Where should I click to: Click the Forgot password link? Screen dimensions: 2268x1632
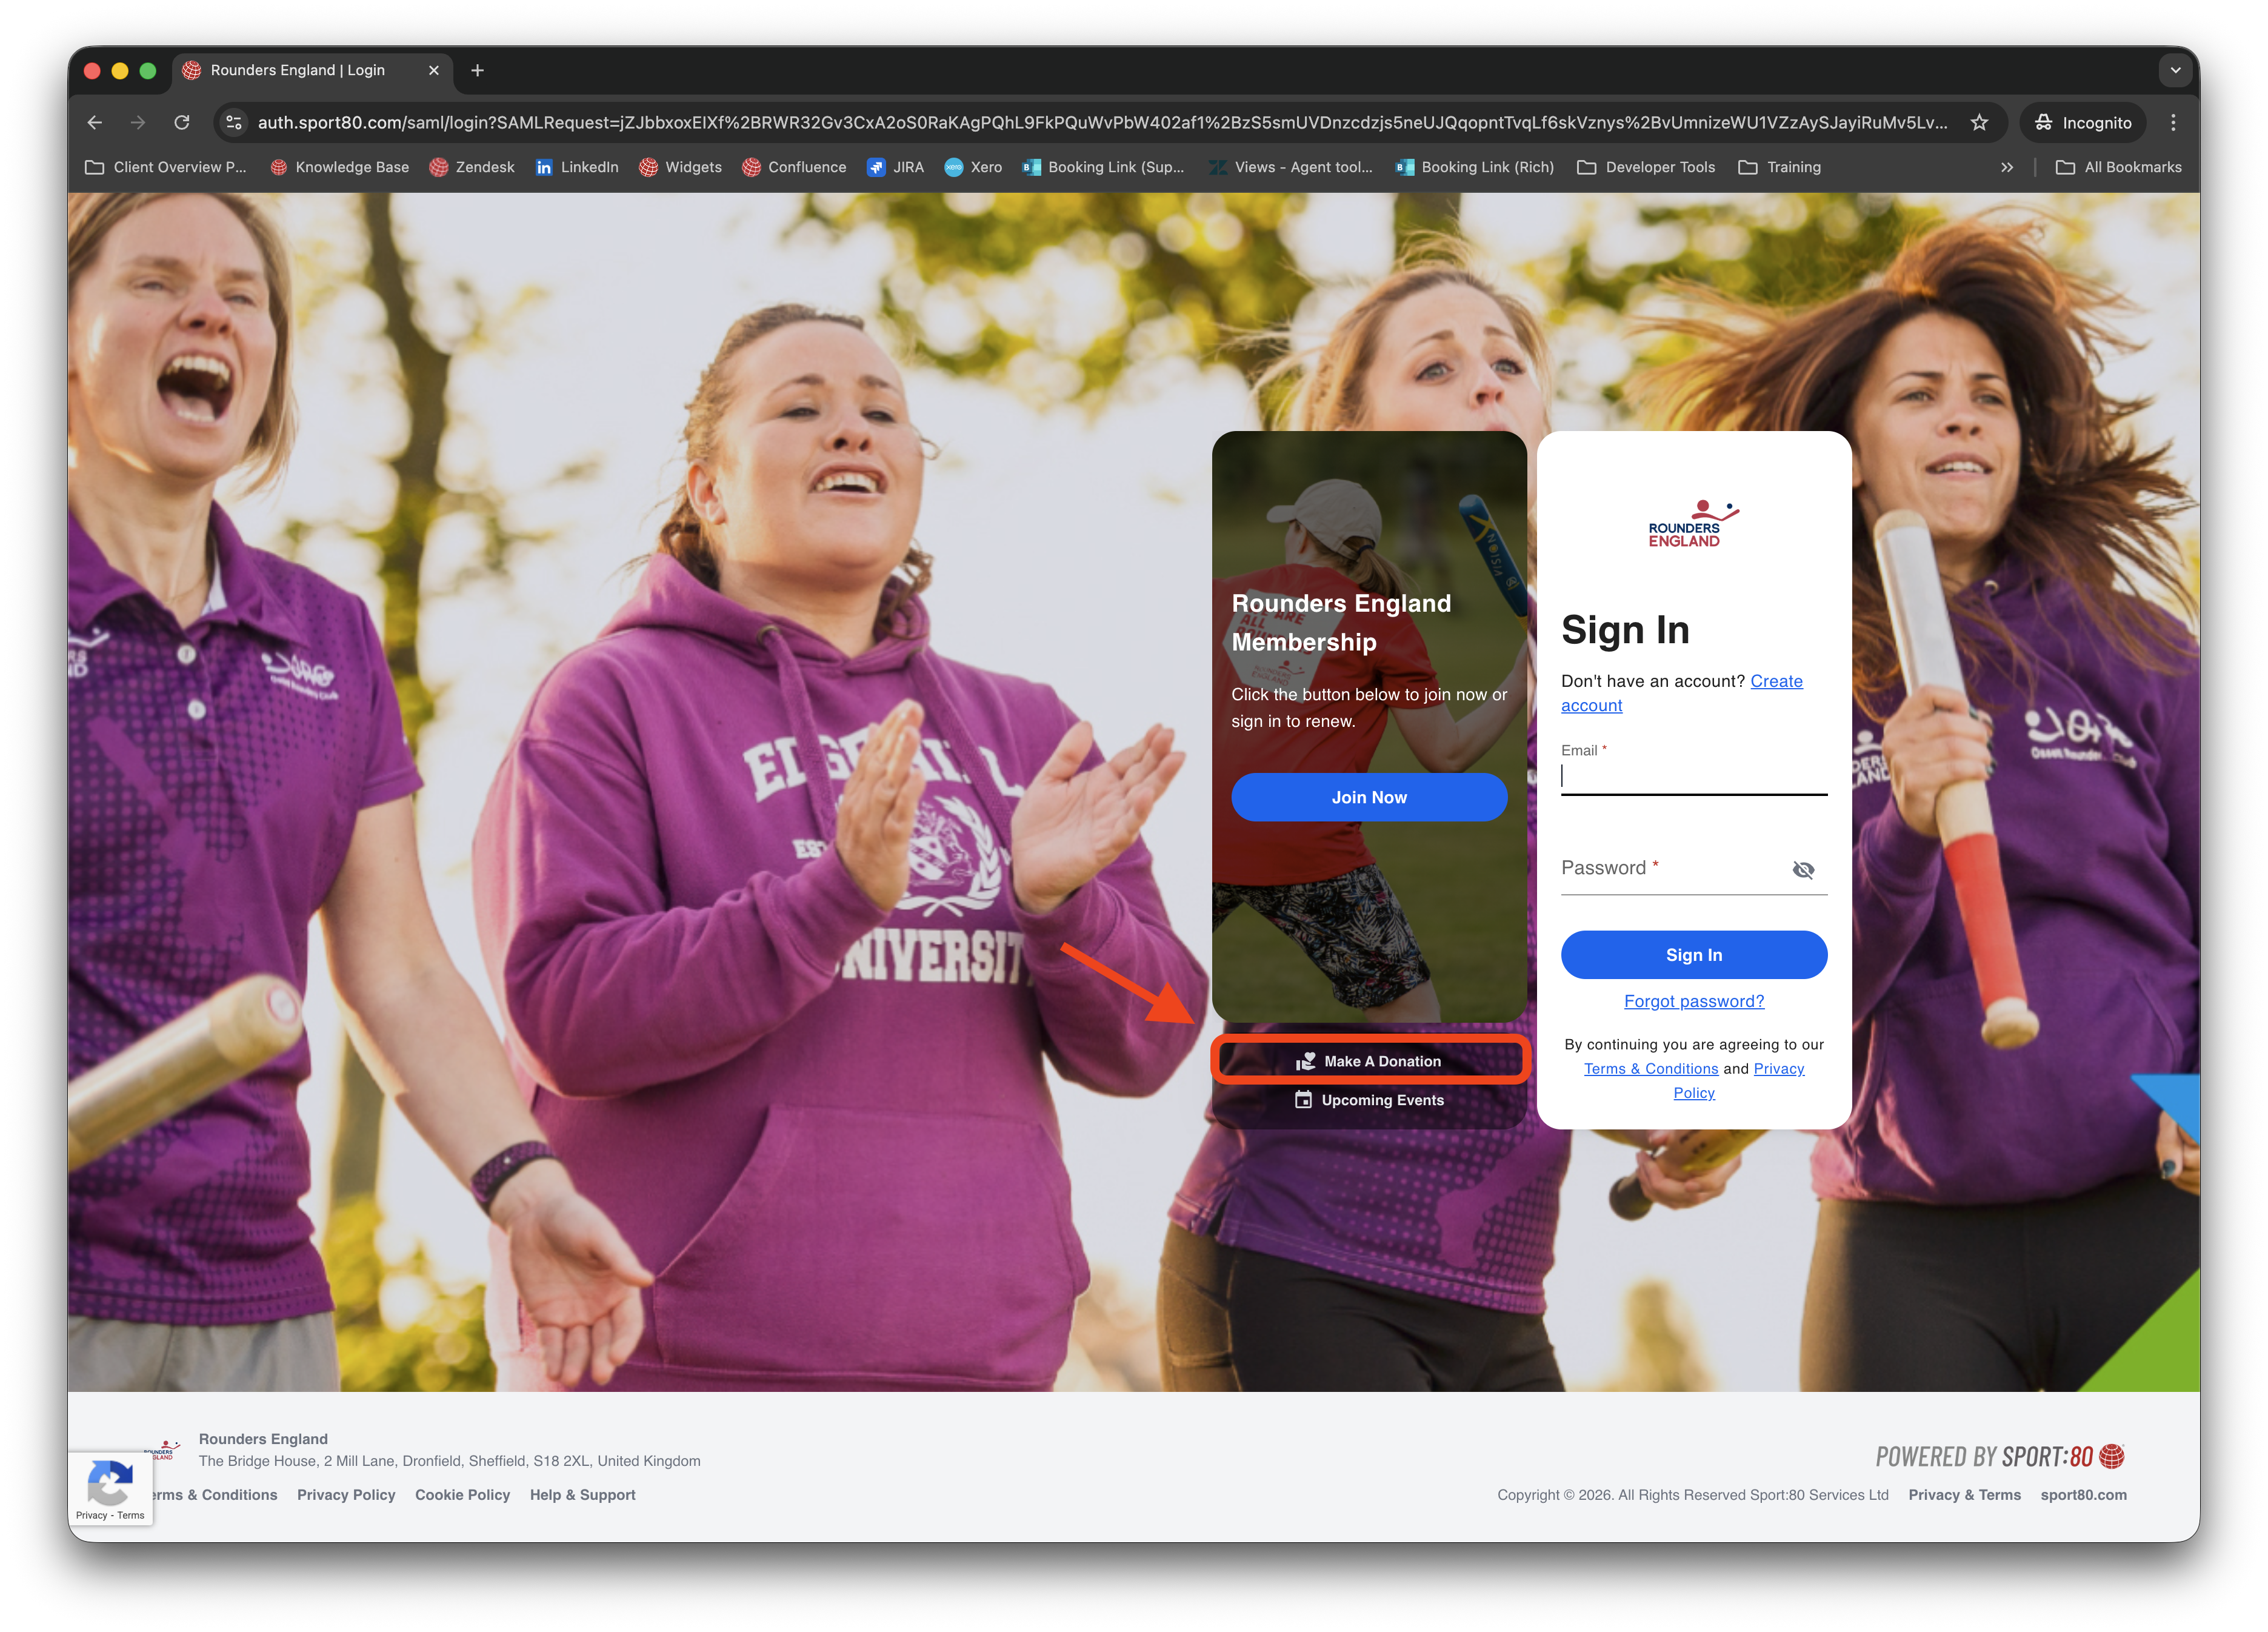point(1693,1001)
